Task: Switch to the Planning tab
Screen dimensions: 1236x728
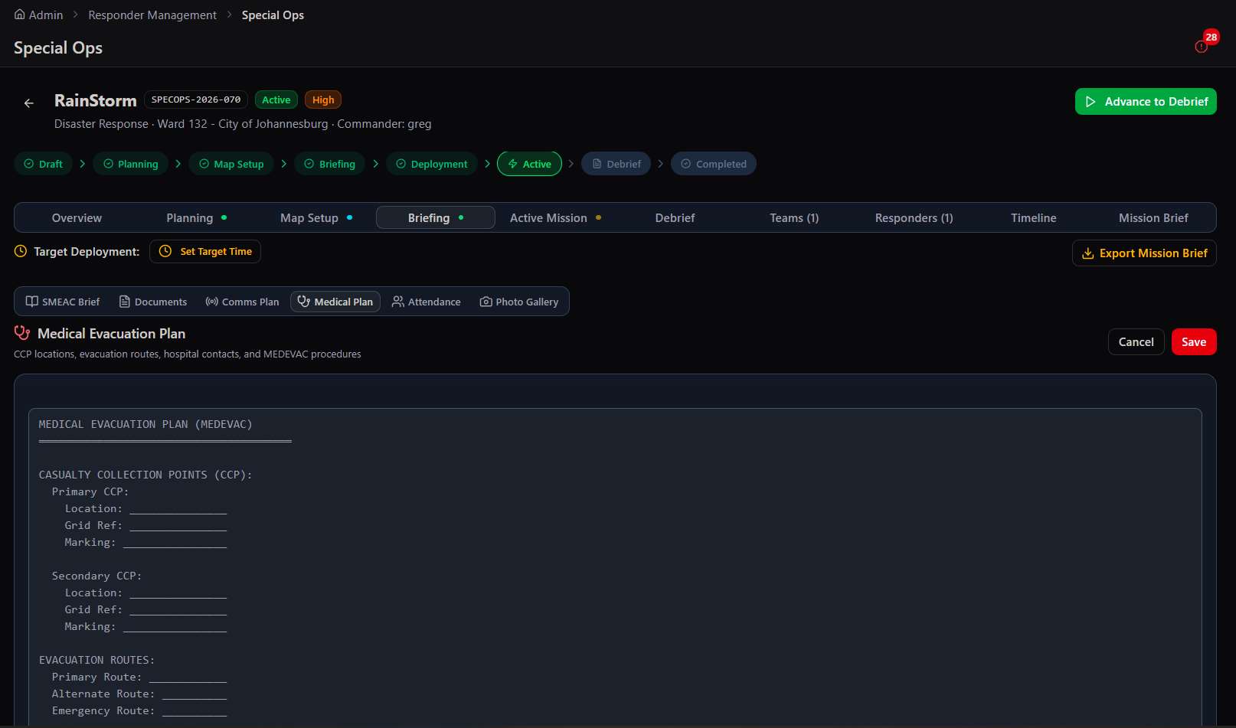Action: click(197, 218)
